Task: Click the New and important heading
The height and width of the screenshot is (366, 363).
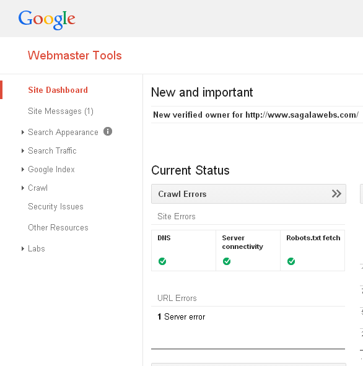Action: coord(202,92)
